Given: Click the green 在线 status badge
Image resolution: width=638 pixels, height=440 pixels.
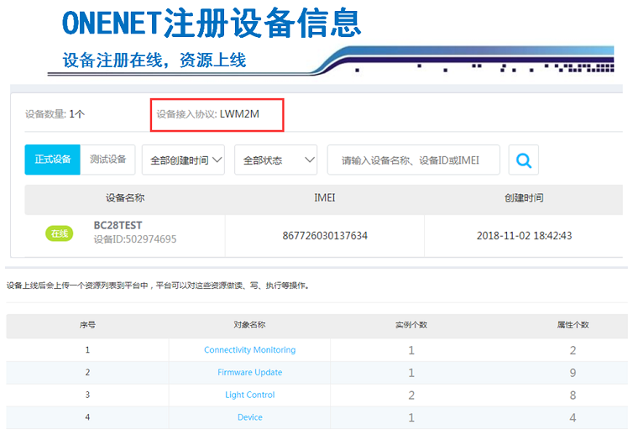Looking at the screenshot, I should pyautogui.click(x=60, y=233).
